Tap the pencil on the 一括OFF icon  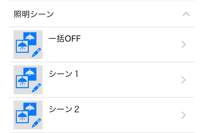(x=36, y=53)
